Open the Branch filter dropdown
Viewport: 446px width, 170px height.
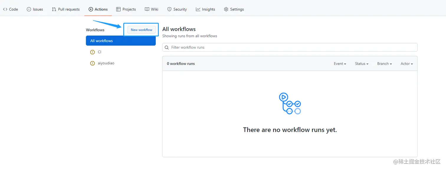pos(384,64)
